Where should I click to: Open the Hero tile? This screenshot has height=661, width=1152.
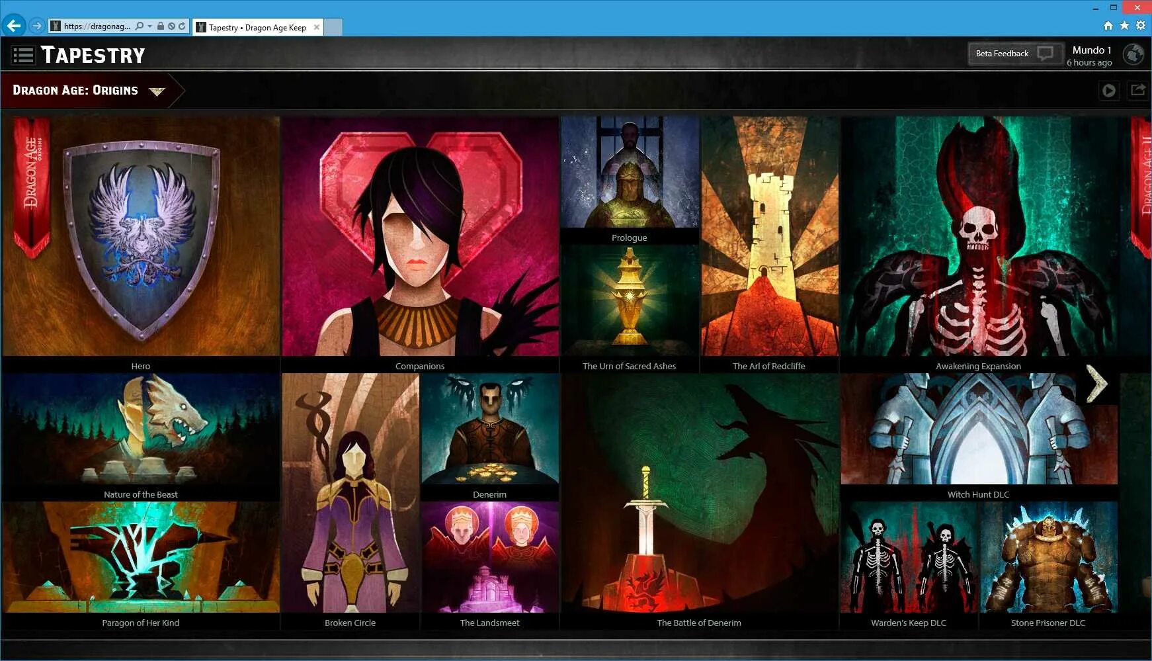(x=141, y=245)
